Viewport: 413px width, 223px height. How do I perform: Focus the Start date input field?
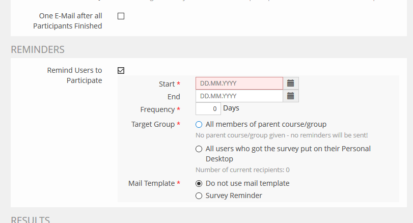(x=239, y=83)
